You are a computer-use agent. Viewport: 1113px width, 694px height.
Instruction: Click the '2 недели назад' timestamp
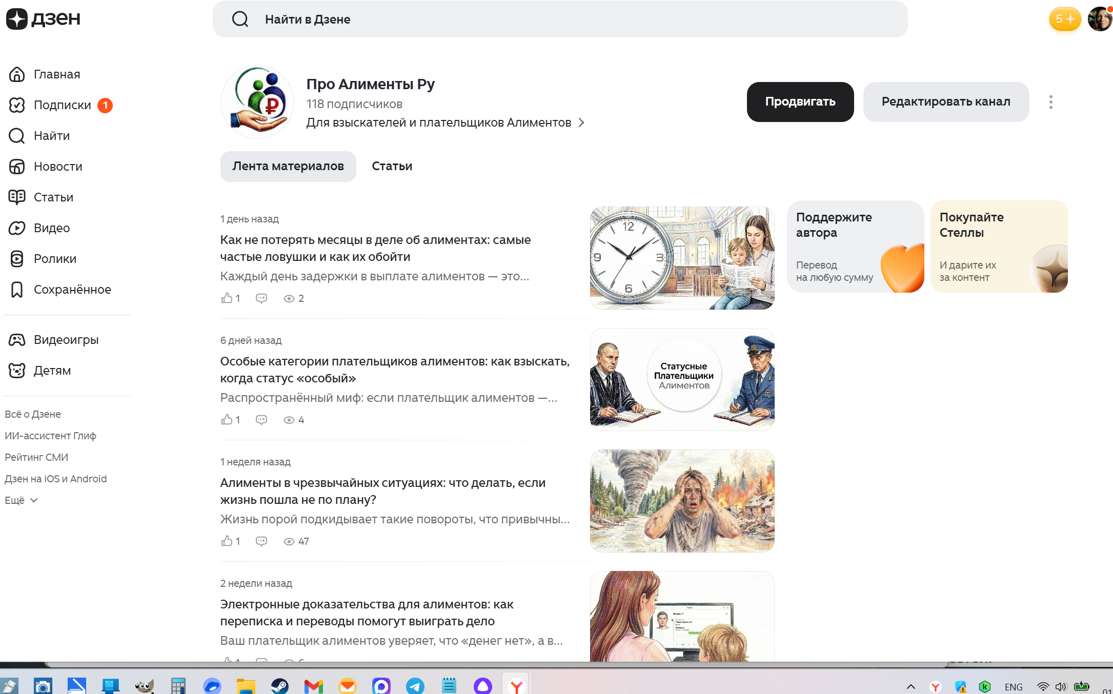click(x=256, y=583)
